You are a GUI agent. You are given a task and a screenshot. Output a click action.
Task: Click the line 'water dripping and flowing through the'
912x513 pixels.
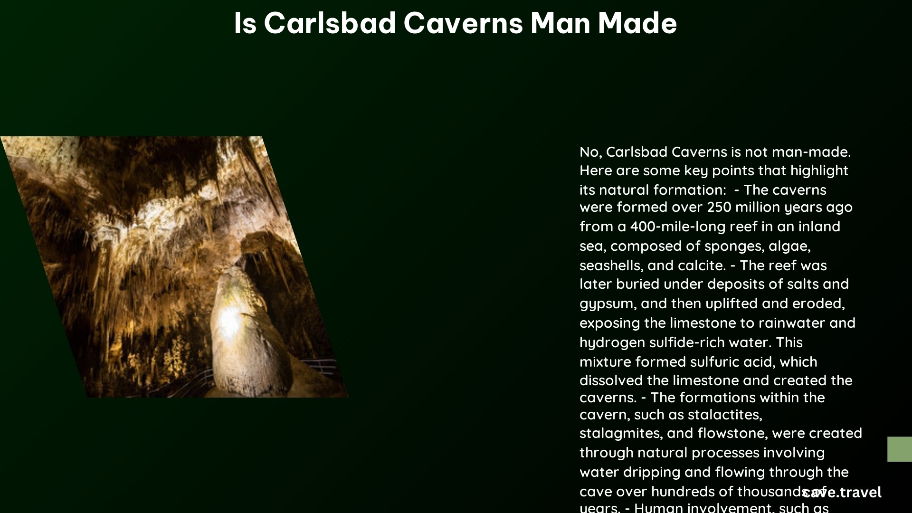[x=714, y=472]
